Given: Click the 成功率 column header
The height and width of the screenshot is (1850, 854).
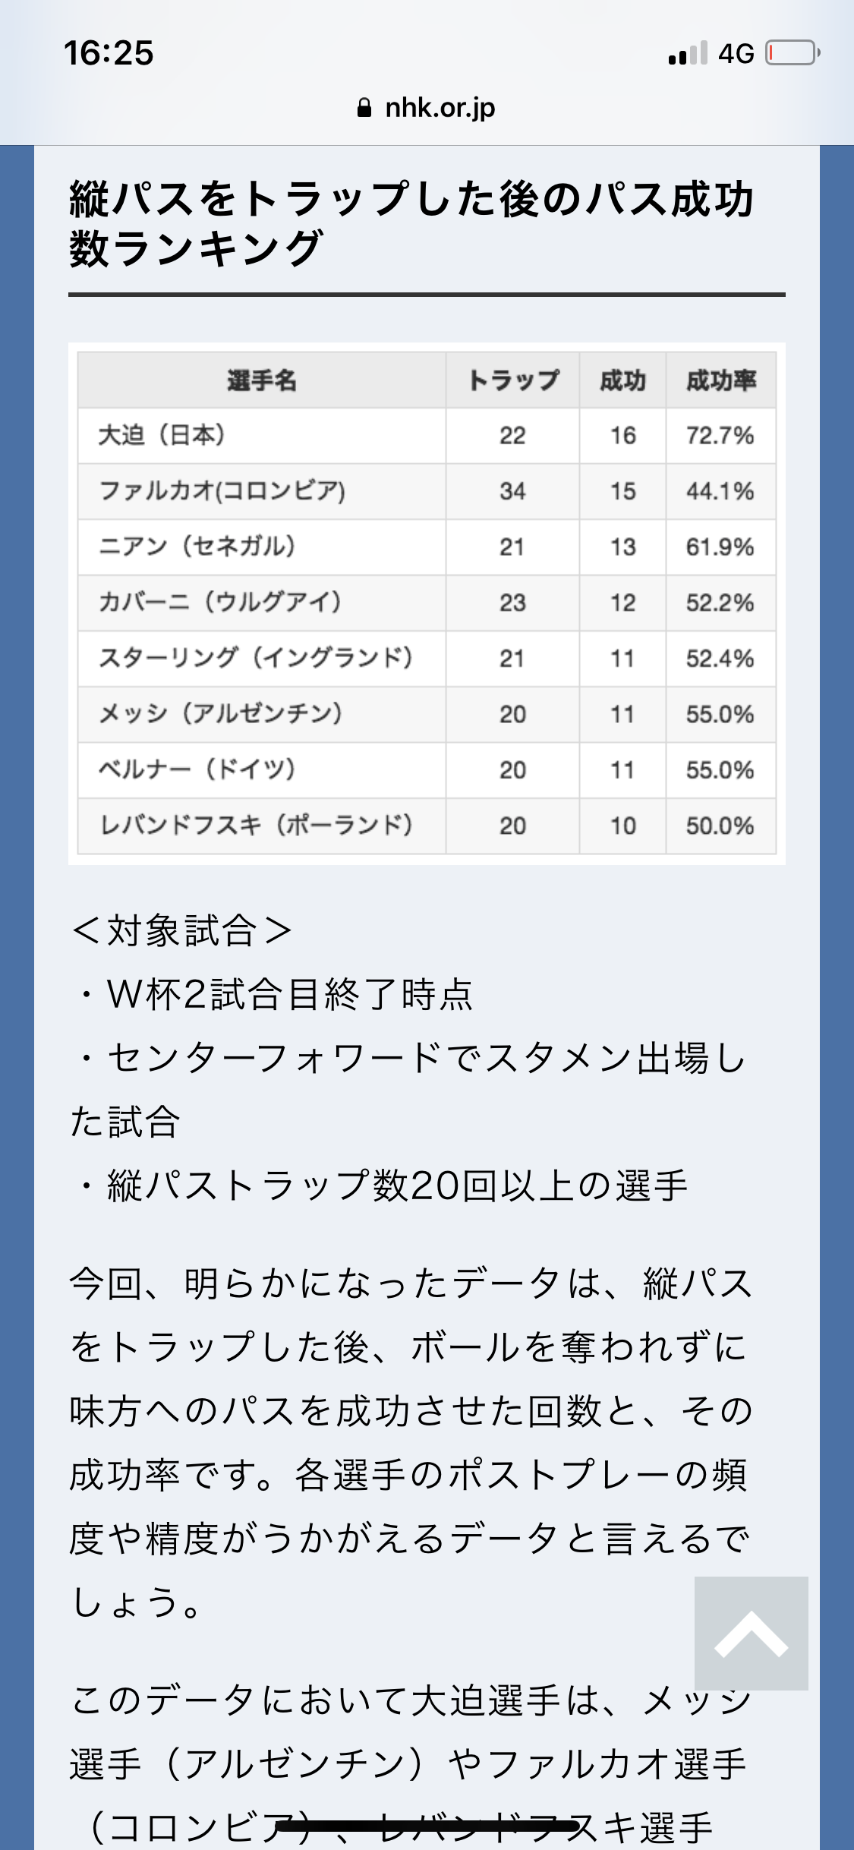Looking at the screenshot, I should pos(720,380).
